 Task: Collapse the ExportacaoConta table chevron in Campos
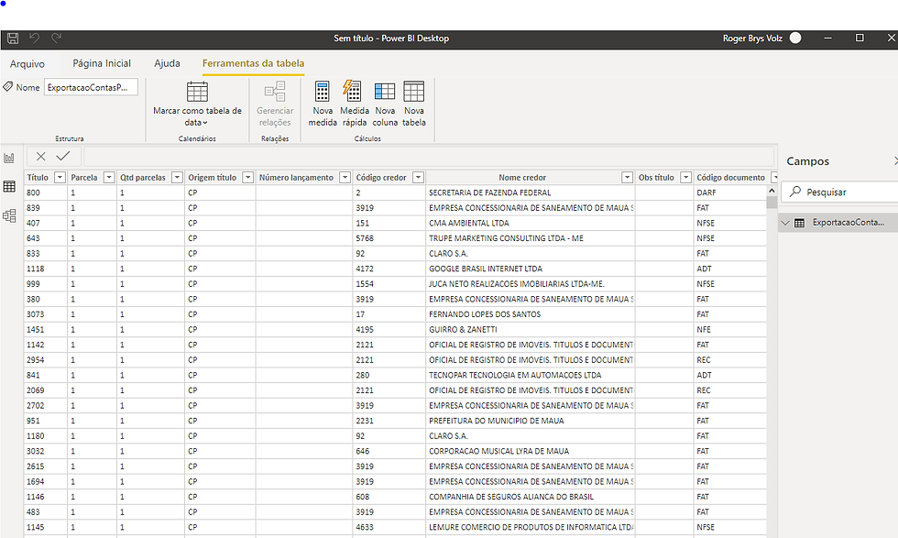(786, 223)
